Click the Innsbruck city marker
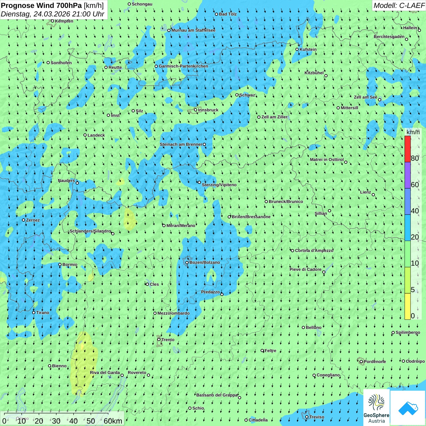The height and width of the screenshot is (426, 426). pyautogui.click(x=196, y=110)
